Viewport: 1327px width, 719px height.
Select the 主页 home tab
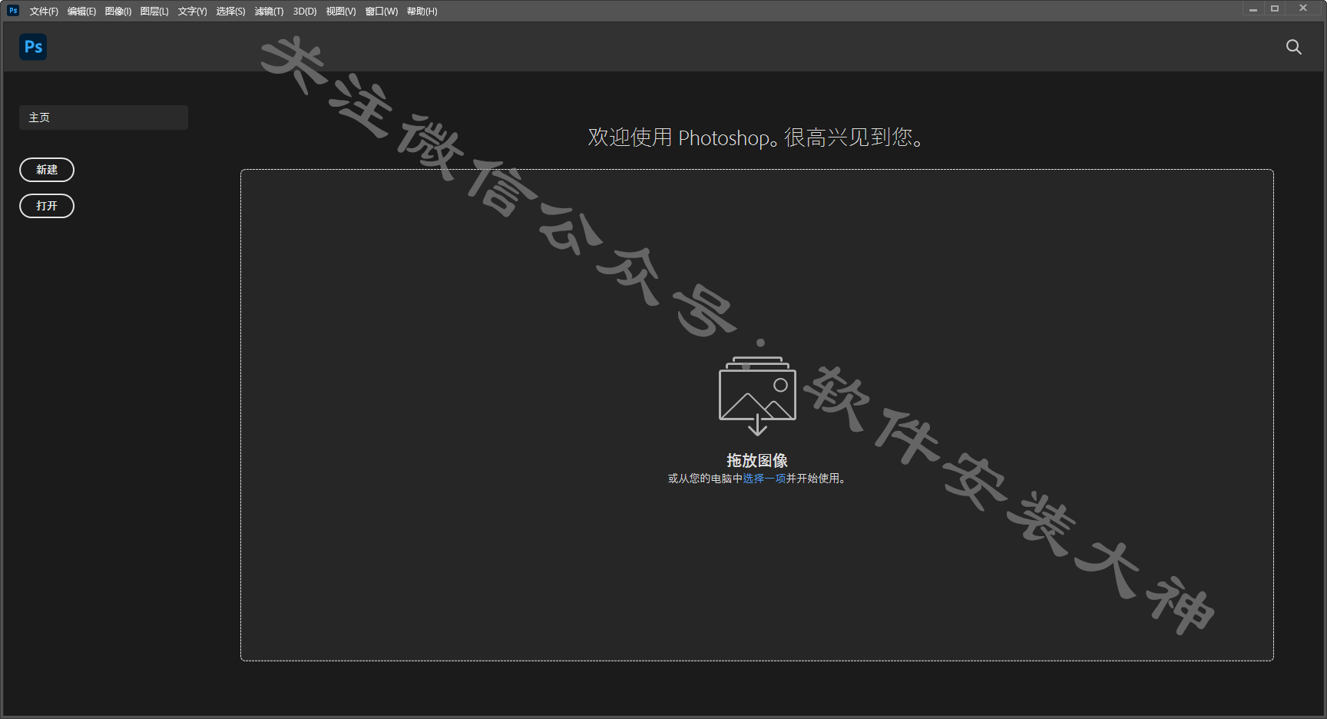(x=104, y=118)
